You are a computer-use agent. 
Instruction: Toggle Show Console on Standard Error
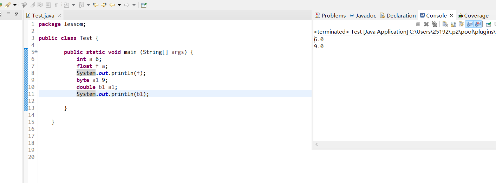(477, 24)
